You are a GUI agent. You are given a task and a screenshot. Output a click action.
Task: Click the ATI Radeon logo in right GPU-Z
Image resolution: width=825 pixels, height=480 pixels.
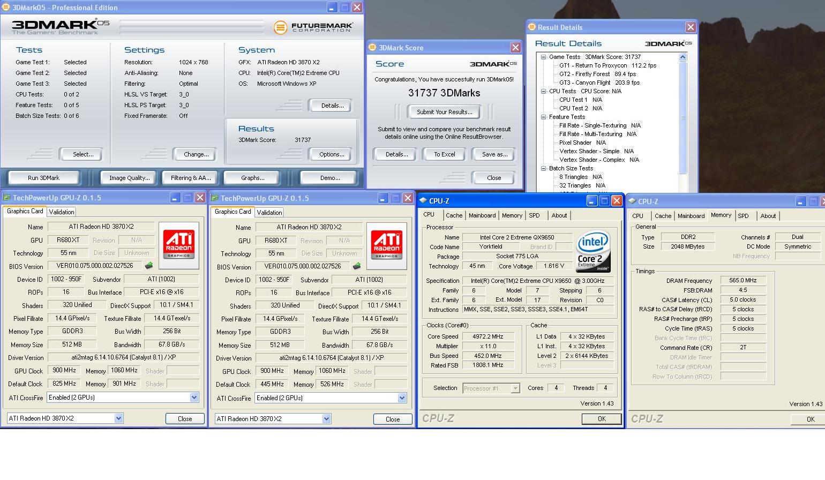tap(387, 246)
